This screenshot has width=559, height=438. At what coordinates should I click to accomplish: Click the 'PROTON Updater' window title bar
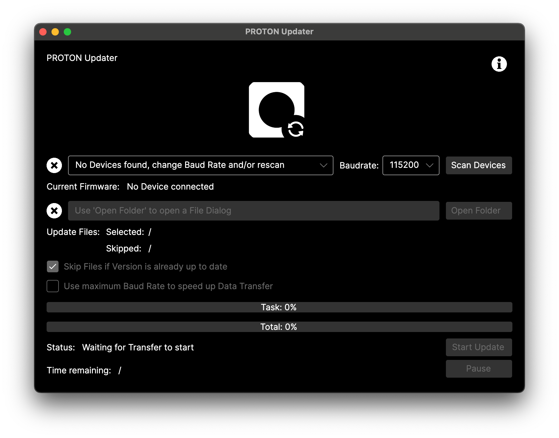[279, 32]
